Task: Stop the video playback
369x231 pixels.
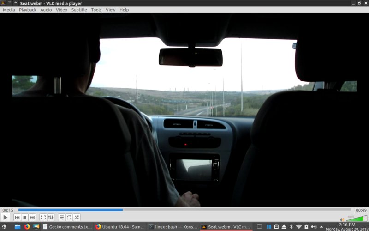Action: pos(25,217)
